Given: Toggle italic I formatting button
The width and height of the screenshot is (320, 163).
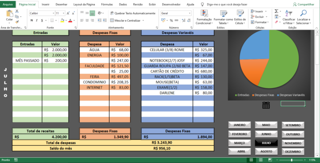Looking at the screenshot, I should [x=37, y=20].
